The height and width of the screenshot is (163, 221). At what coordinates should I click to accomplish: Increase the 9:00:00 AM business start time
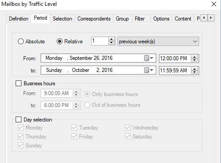coord(76,92)
